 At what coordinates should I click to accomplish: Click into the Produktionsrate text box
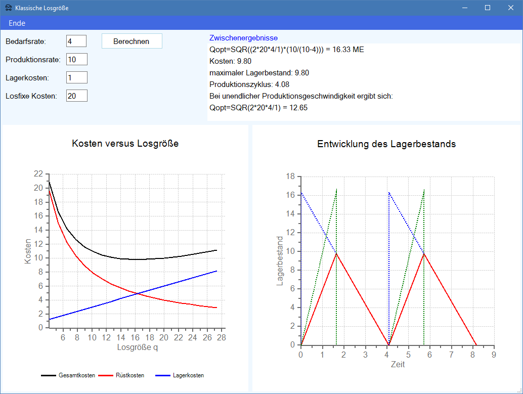point(76,59)
